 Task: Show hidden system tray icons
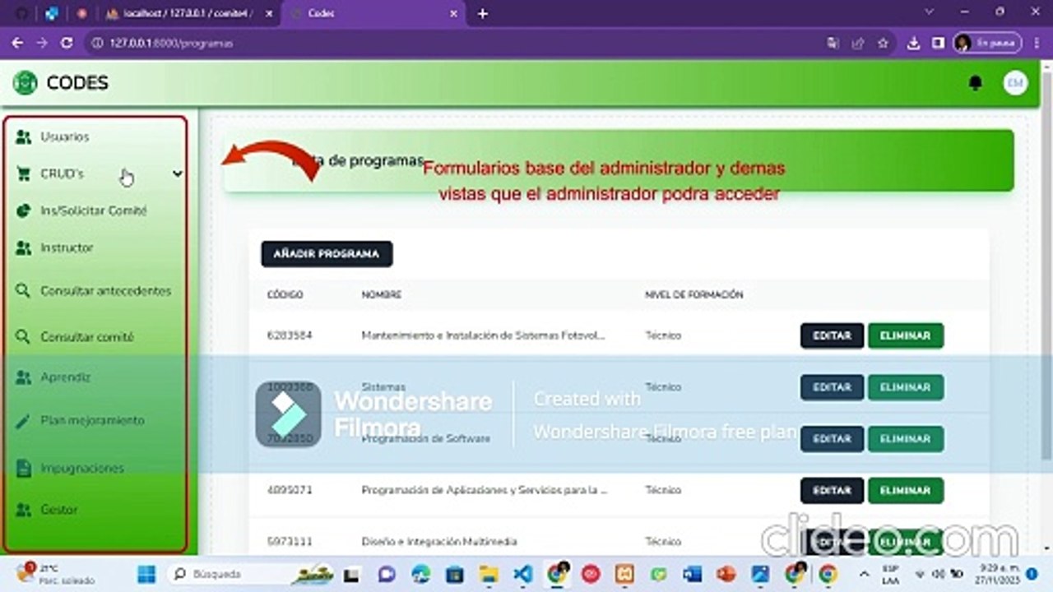864,574
